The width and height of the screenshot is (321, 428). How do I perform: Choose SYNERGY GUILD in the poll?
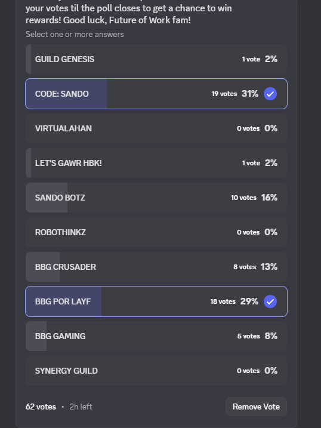[x=156, y=371]
